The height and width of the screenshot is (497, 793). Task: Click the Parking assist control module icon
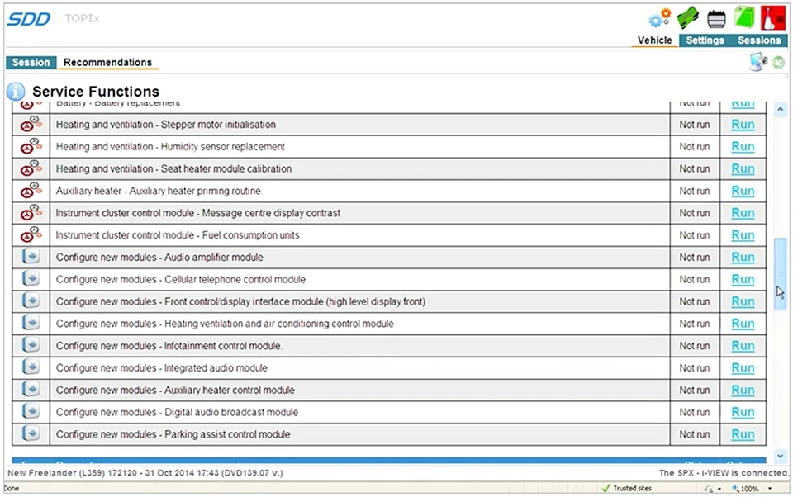[31, 433]
